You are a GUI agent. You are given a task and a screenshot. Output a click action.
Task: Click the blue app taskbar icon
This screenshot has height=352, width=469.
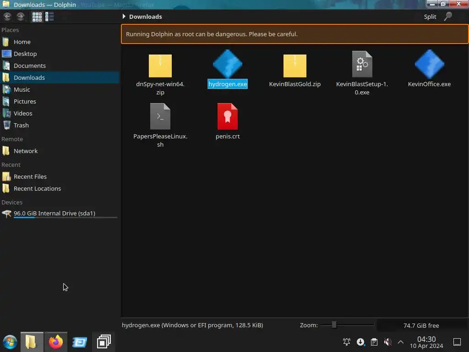pyautogui.click(x=80, y=342)
